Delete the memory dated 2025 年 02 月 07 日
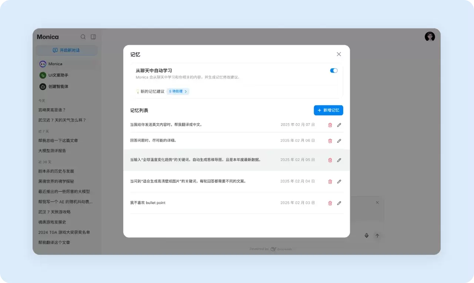 click(330, 125)
